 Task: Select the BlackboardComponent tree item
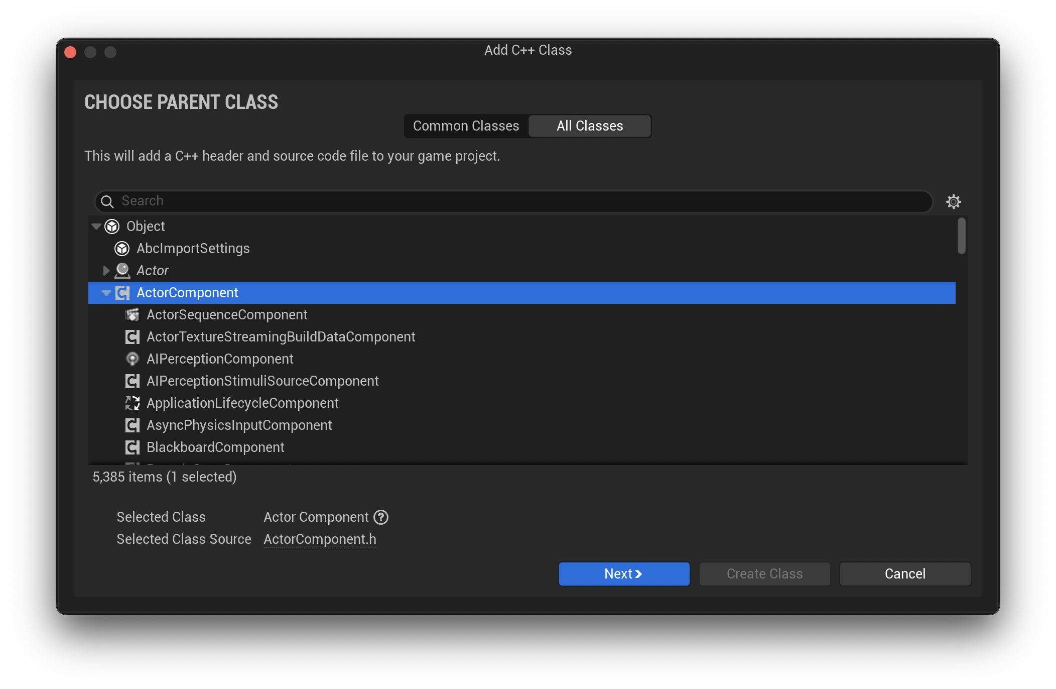pos(215,447)
